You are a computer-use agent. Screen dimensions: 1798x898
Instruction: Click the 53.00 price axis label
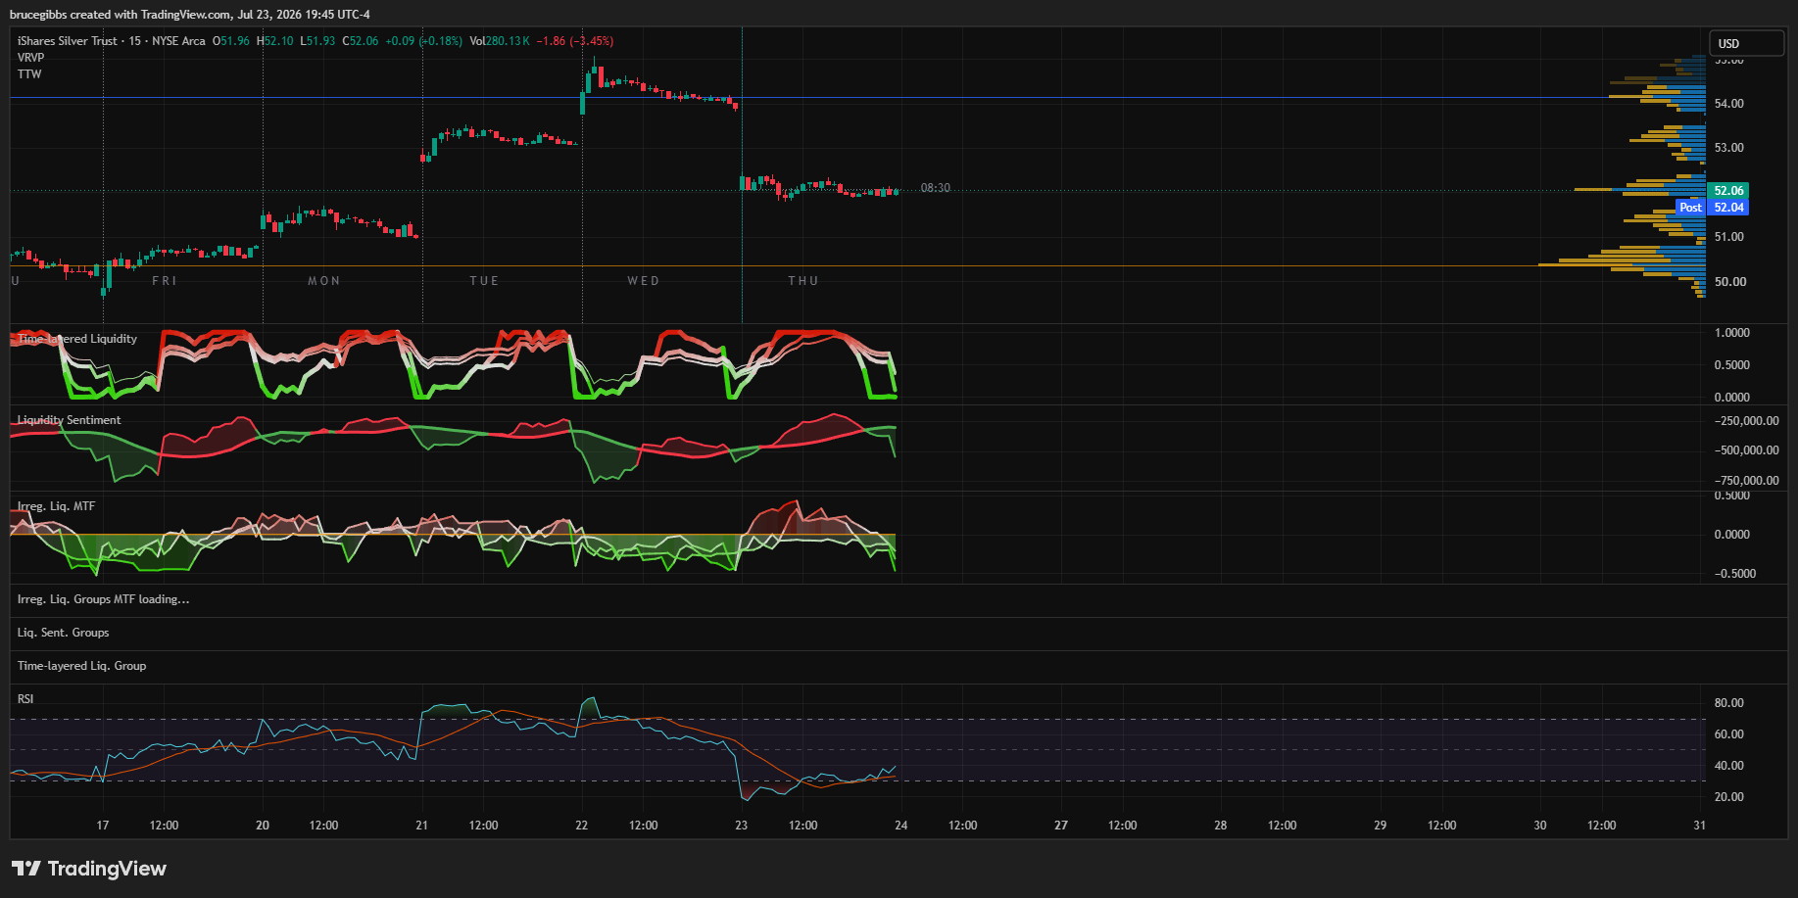pyautogui.click(x=1728, y=148)
